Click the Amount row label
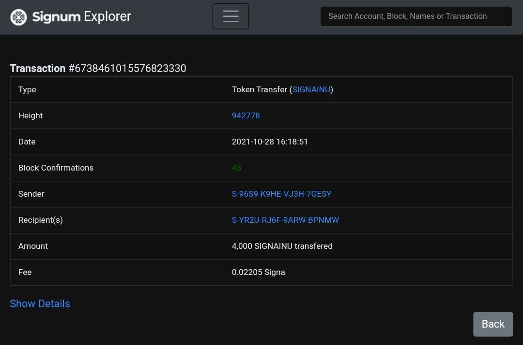The width and height of the screenshot is (523, 345). coord(33,246)
